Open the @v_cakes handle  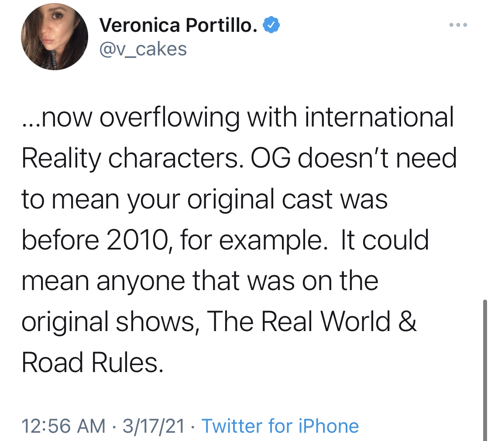pos(143,49)
